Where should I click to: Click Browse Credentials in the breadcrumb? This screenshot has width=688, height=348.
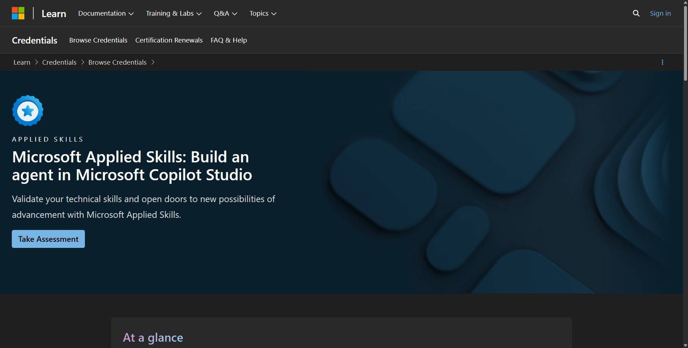tap(117, 62)
